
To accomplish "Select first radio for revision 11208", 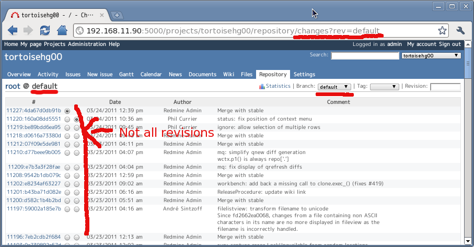I will click(x=67, y=176).
